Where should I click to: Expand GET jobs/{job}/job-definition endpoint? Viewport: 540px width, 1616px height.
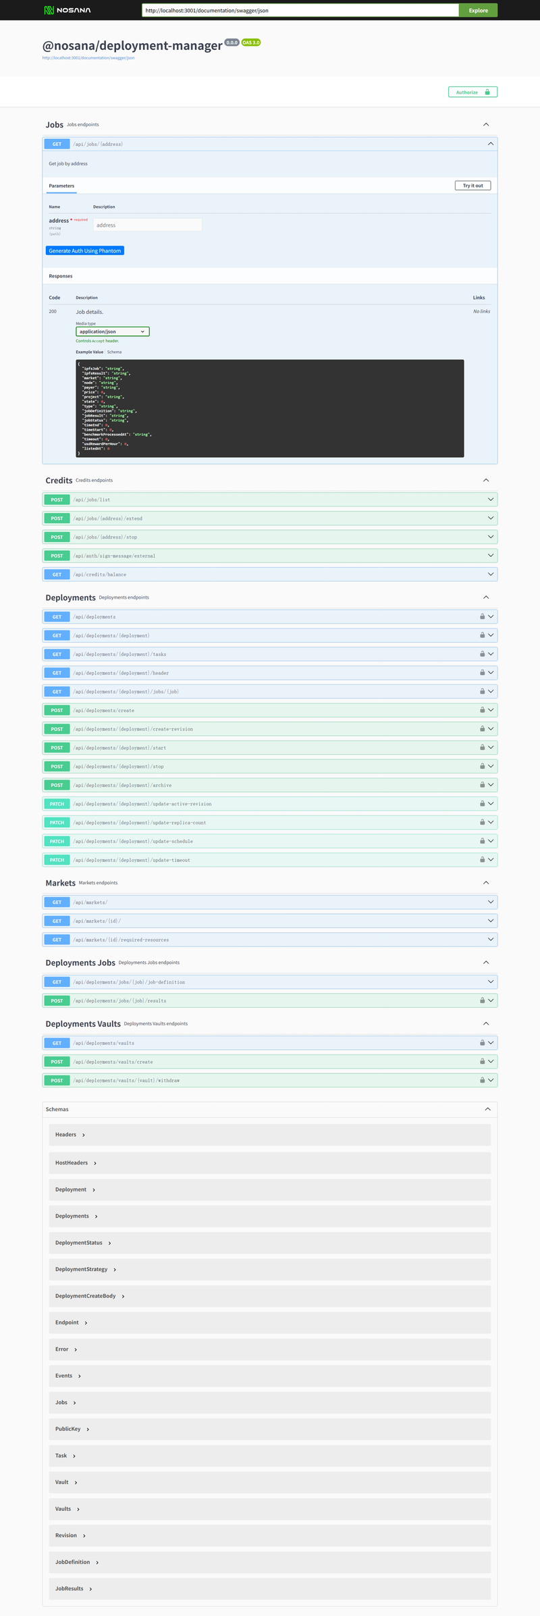click(270, 981)
